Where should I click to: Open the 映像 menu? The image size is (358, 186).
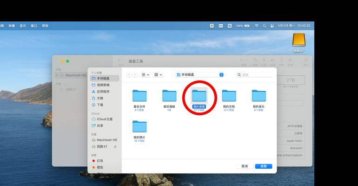(x=12, y=26)
